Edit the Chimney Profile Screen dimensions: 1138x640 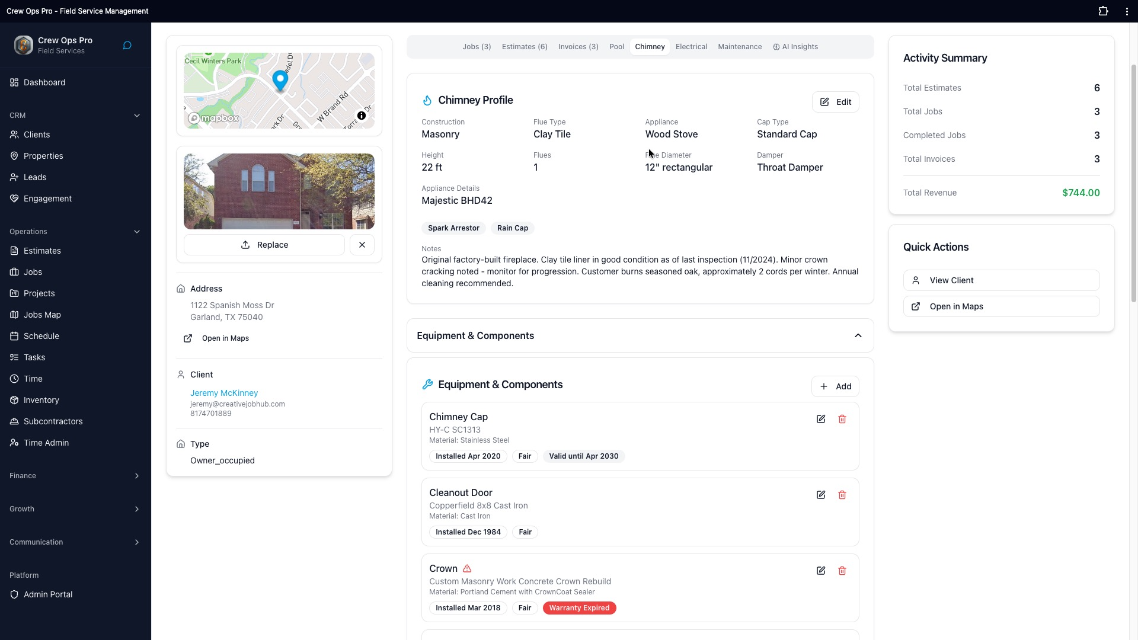coord(835,102)
